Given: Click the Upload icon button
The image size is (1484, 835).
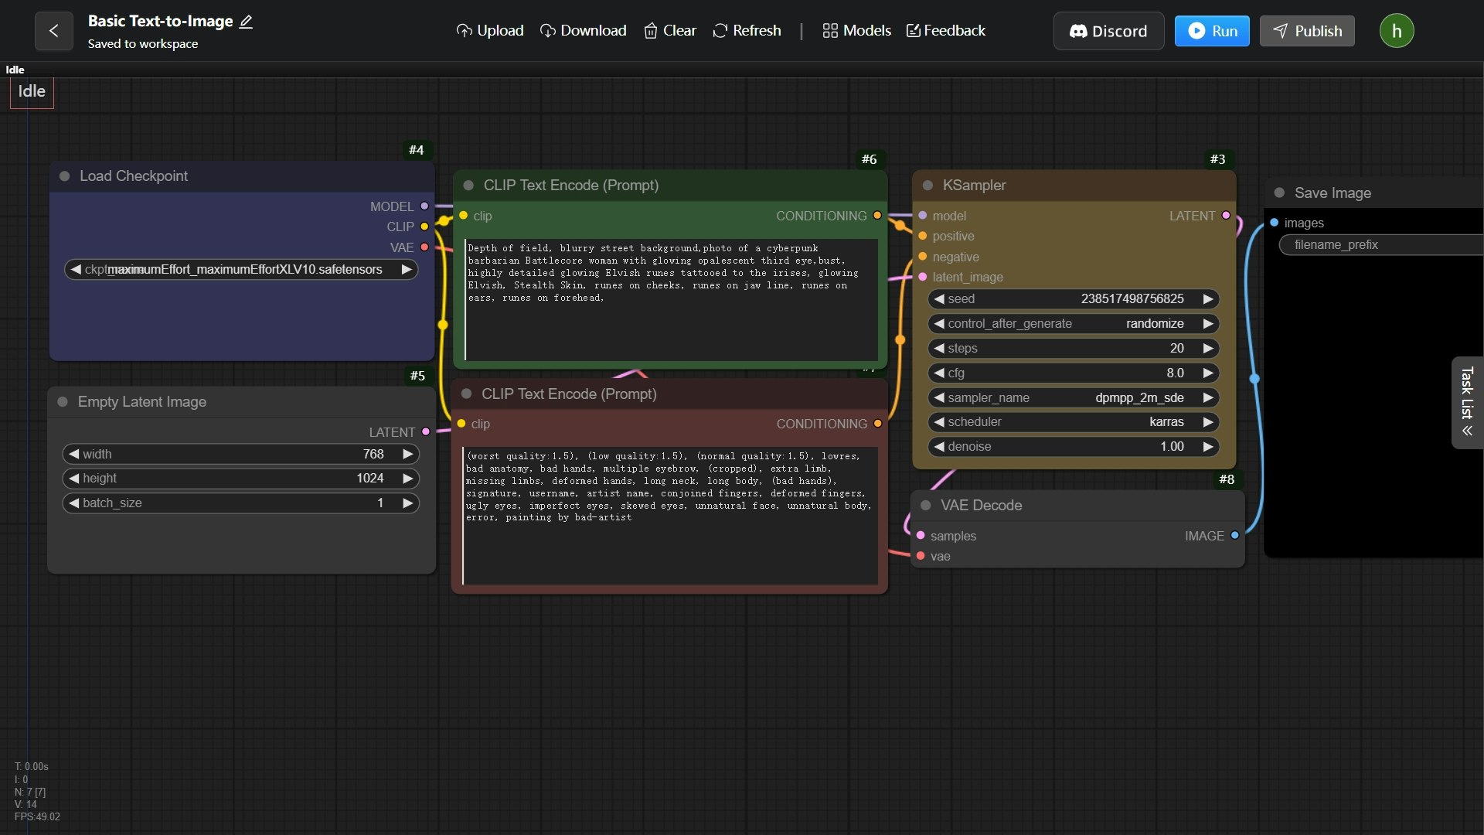Looking at the screenshot, I should (464, 31).
